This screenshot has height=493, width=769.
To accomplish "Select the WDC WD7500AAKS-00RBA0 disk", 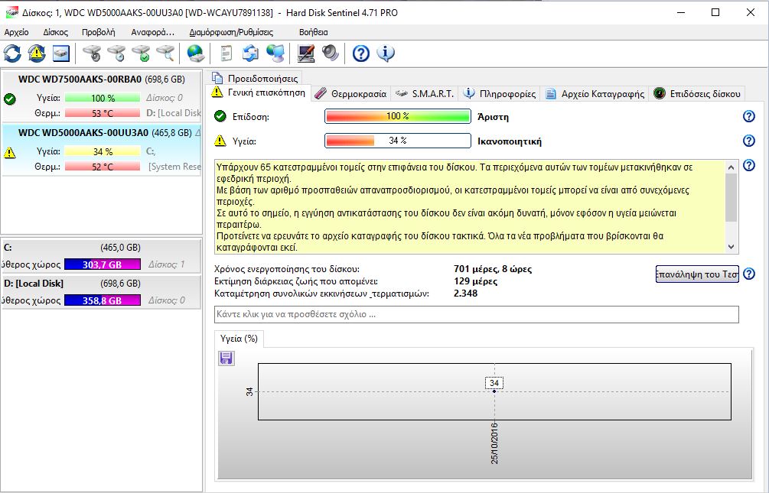I will pos(101,95).
